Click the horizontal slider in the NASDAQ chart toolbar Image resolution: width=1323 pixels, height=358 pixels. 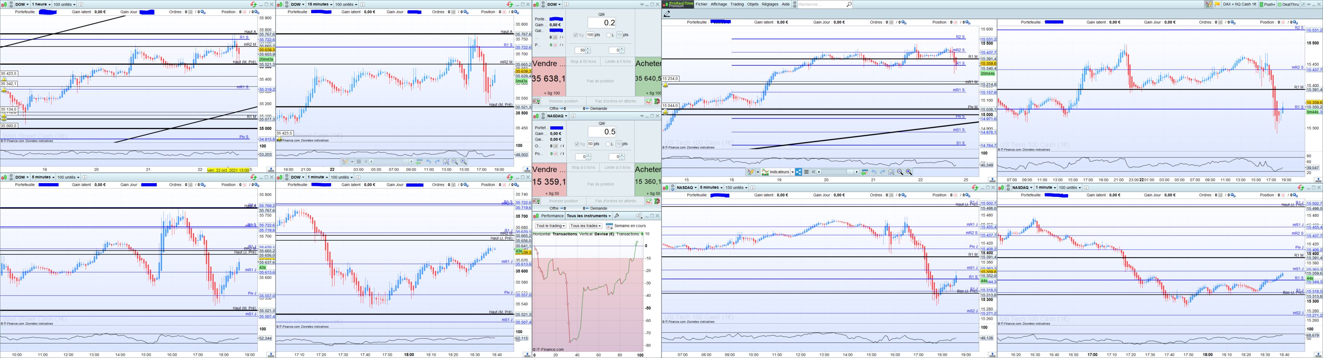click(838, 172)
